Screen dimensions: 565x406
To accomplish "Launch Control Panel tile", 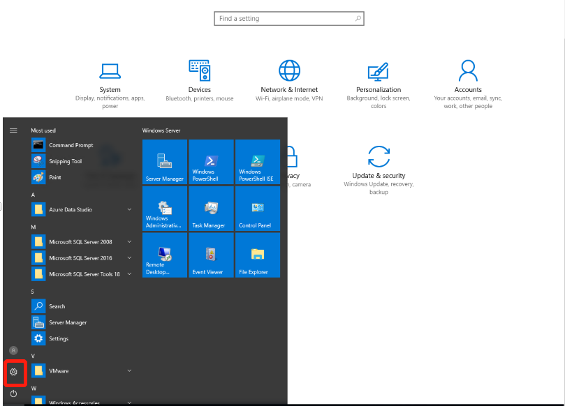I will (257, 209).
